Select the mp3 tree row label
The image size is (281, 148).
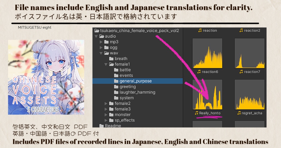pyautogui.click(x=114, y=42)
